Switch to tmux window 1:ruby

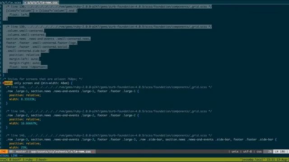pyautogui.click(x=28, y=160)
